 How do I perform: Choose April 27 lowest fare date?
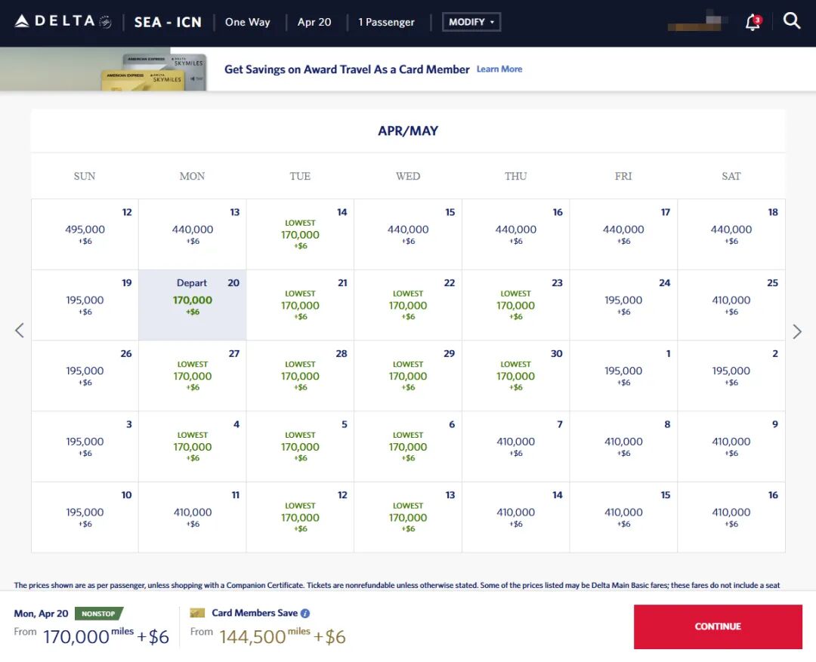click(x=193, y=375)
